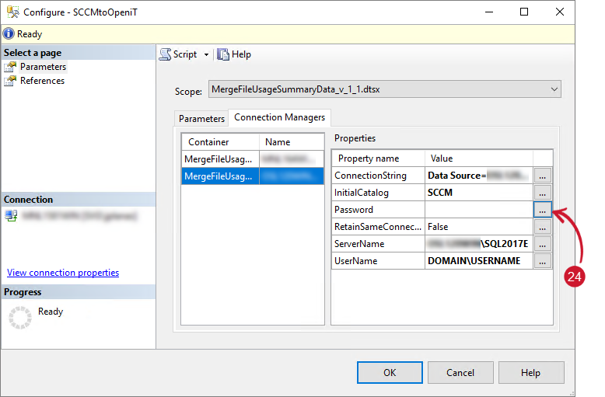
Task: Minimize the Configure window
Action: (x=489, y=12)
